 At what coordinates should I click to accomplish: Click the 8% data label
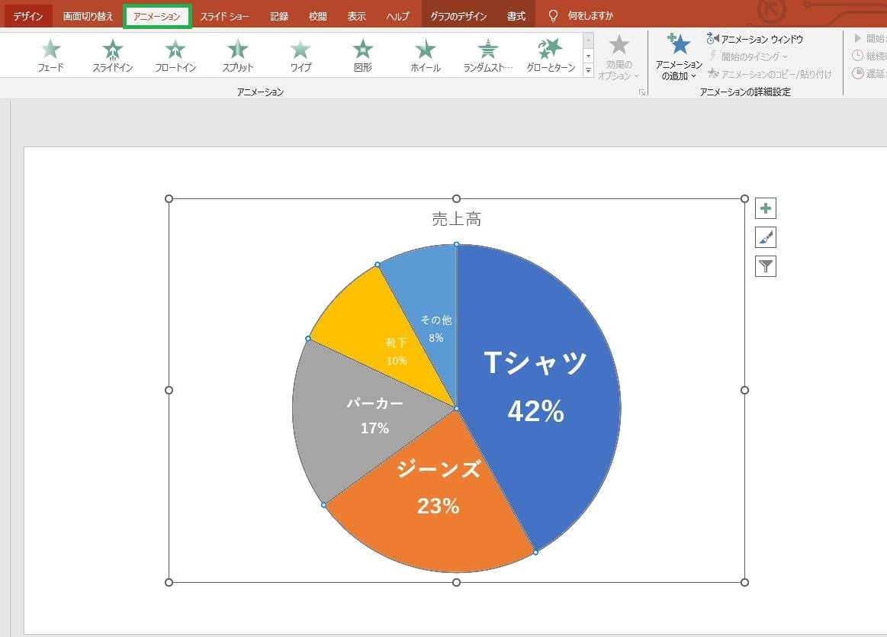pyautogui.click(x=435, y=338)
